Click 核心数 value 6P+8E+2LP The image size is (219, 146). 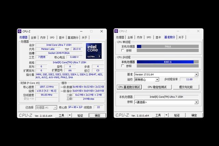click(75, 107)
